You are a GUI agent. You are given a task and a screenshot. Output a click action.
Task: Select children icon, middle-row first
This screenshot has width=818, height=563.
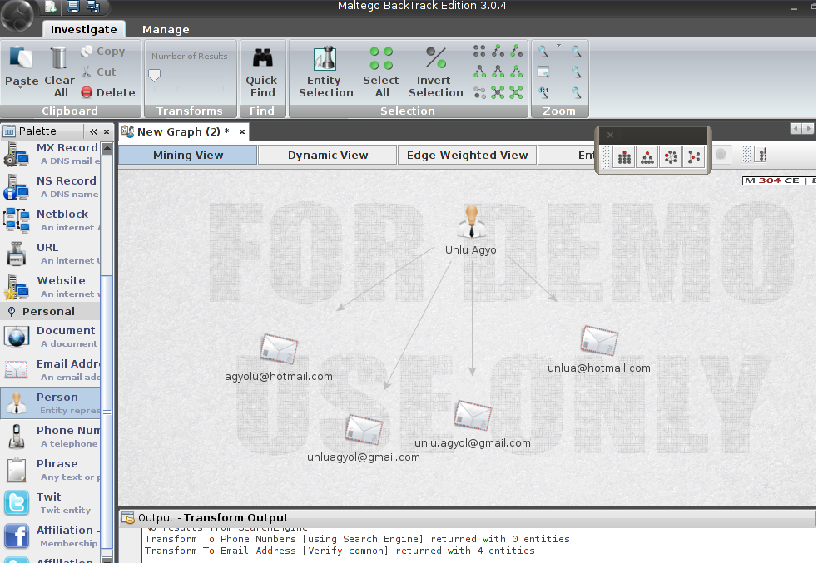479,72
